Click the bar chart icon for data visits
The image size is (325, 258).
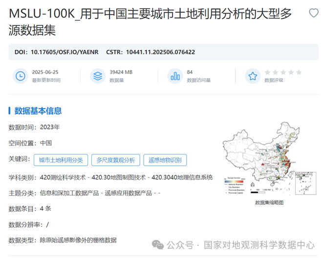coord(174,76)
